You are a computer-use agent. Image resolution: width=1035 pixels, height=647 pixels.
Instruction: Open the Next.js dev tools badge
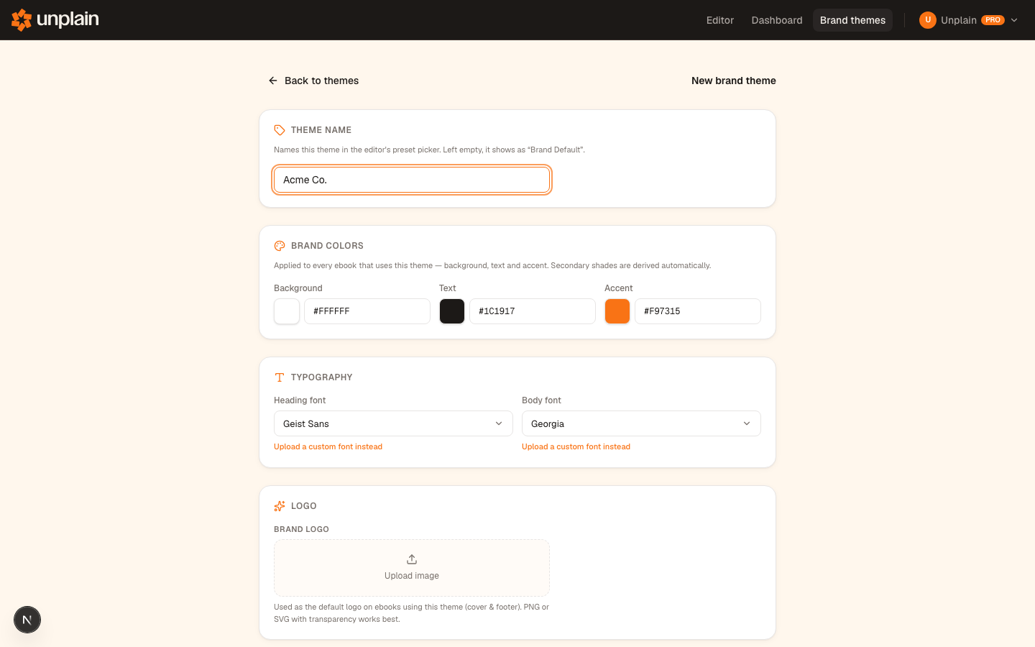(27, 620)
